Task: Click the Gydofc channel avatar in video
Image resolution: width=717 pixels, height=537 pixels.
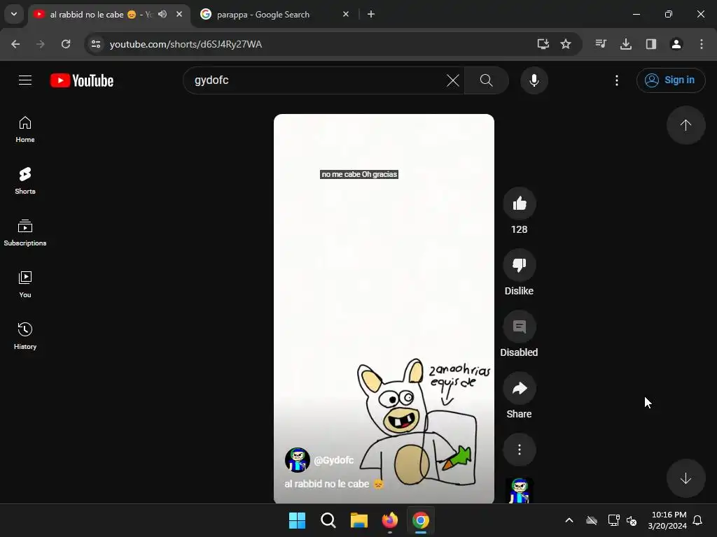Action: [297, 460]
